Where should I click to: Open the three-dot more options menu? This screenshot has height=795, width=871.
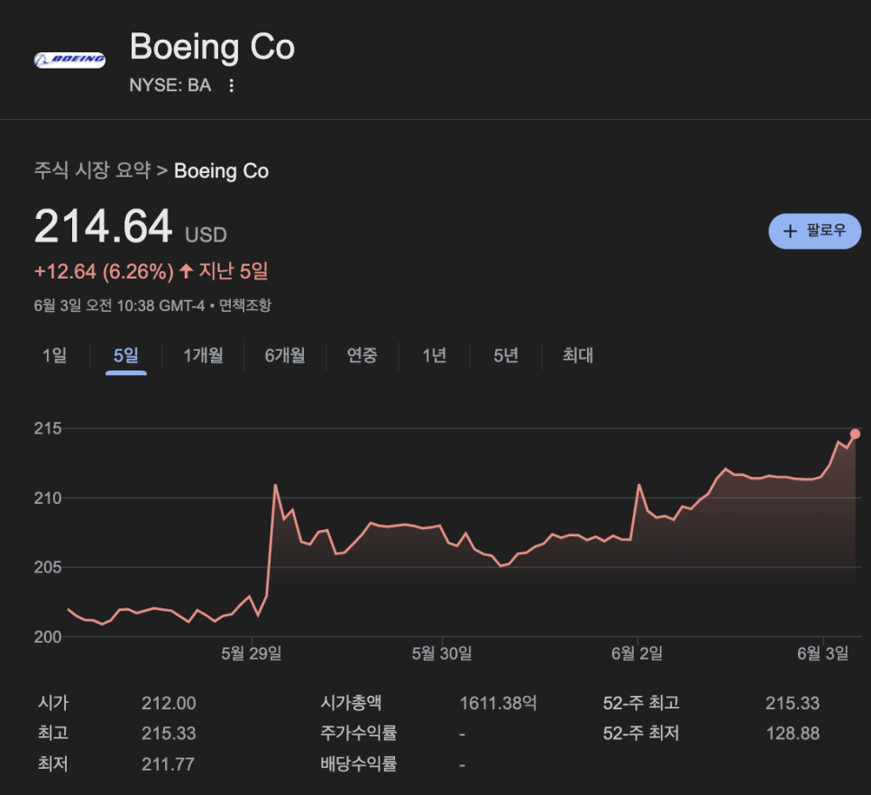(x=231, y=86)
